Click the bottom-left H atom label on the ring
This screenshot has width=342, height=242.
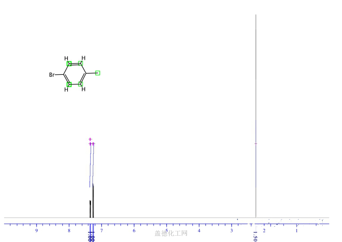[x=66, y=90]
